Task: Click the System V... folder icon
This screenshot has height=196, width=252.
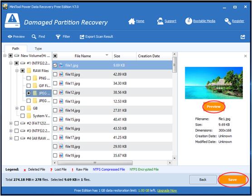Action: coord(29,116)
